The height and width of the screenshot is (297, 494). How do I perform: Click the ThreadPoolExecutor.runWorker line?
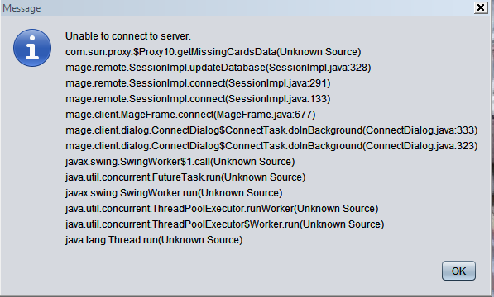(x=222, y=209)
